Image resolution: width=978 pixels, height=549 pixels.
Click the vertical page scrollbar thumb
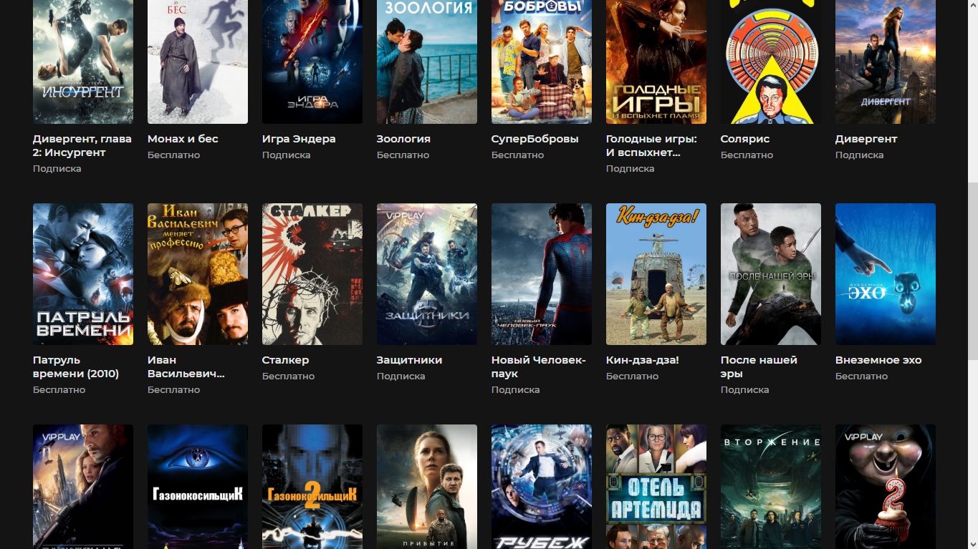coord(972,271)
